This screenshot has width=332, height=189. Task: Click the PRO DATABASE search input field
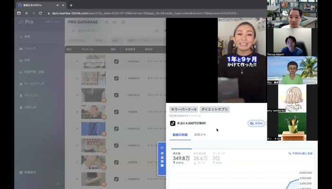(x=115, y=31)
